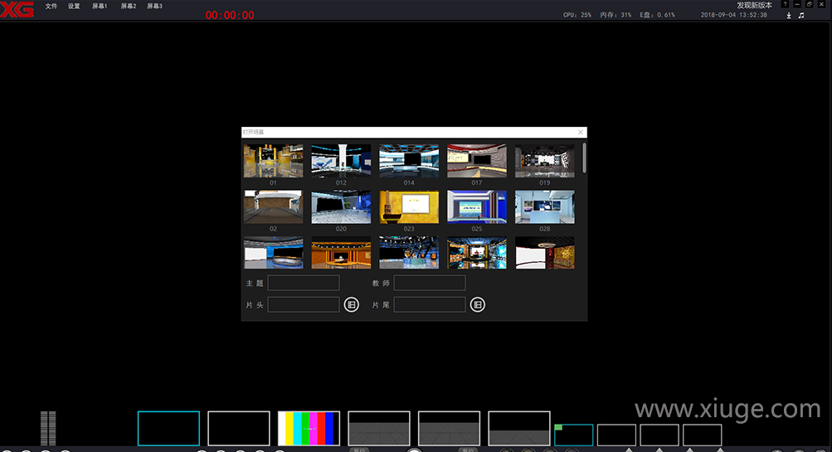
Task: Close the 打开场景 dialog
Action: click(x=581, y=132)
